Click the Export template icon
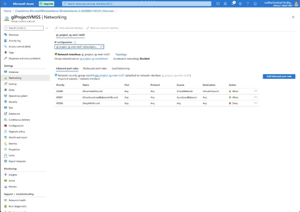The height and width of the screenshot is (212, 300). 5,161
